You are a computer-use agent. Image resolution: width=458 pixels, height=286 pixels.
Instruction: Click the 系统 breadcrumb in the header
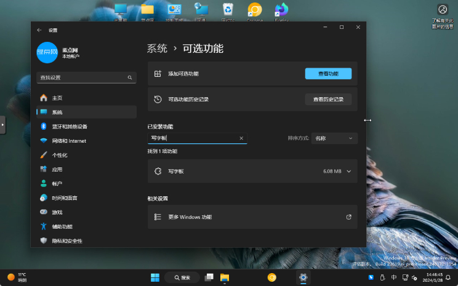[156, 48]
